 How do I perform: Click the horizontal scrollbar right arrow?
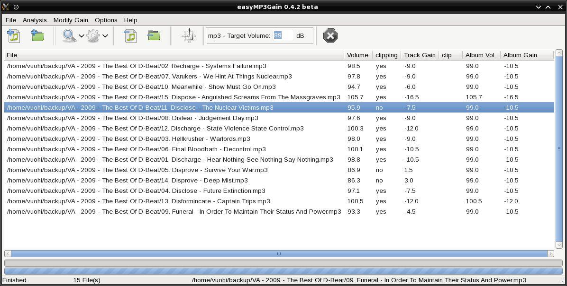[550, 253]
